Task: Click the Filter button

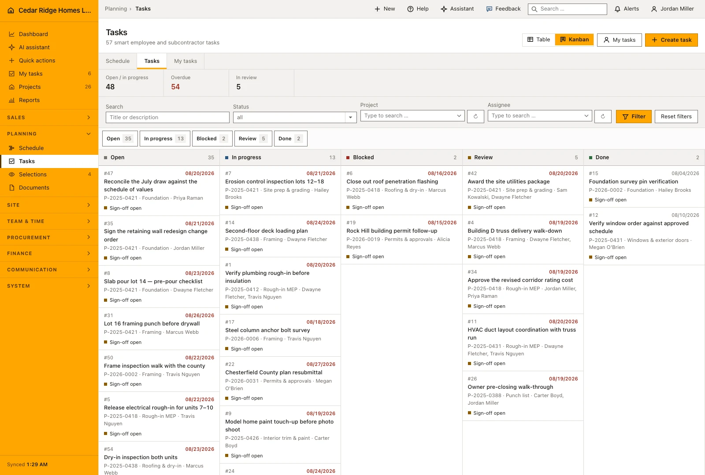Action: [634, 117]
